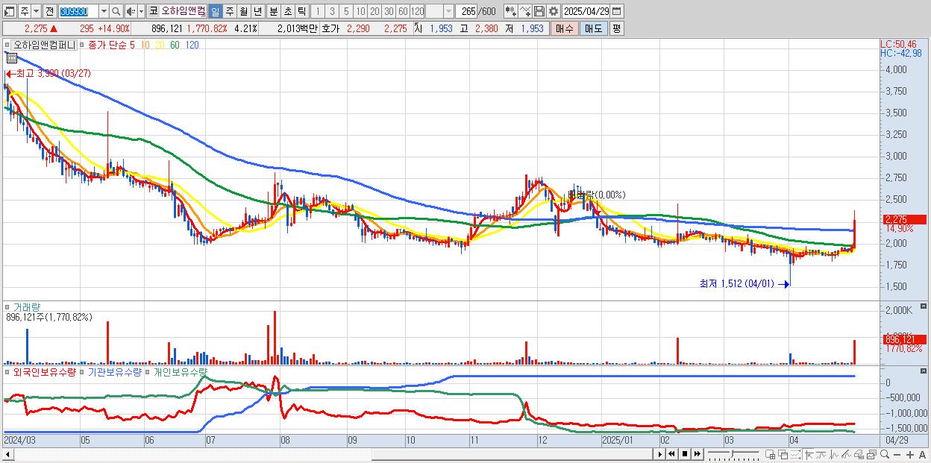Click the stop square button

tap(685, 454)
